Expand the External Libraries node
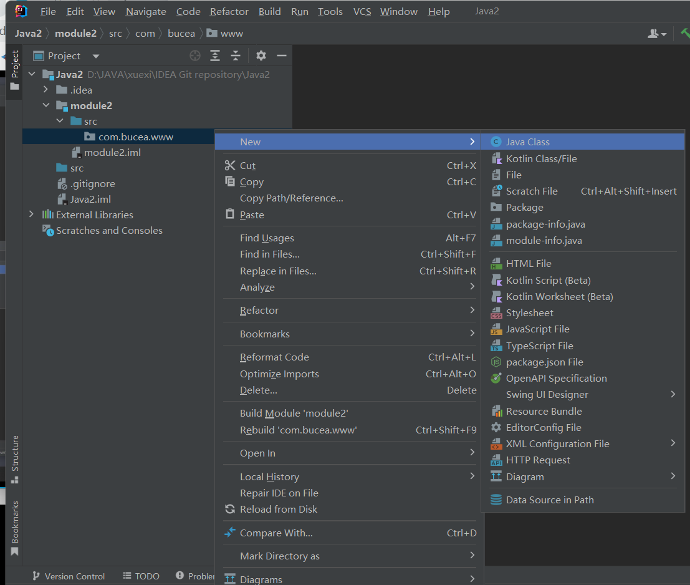690x585 pixels. pyautogui.click(x=32, y=214)
